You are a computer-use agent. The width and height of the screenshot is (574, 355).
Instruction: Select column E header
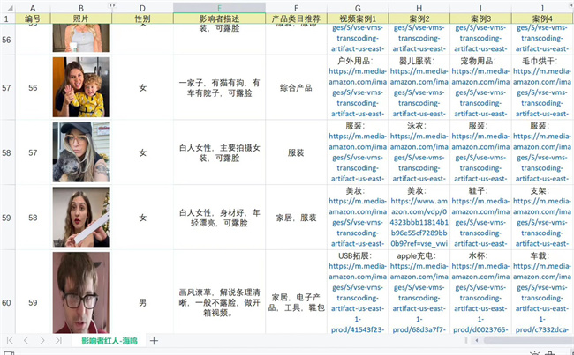[x=219, y=8]
